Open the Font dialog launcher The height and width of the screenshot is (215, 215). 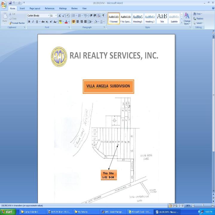pos(69,27)
